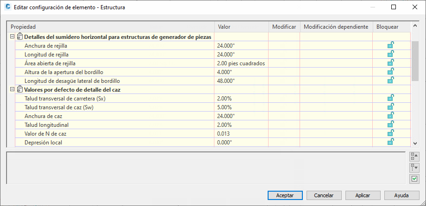The height and width of the screenshot is (206, 426).
Task: Lock the Depresión local value
Action: click(391, 142)
